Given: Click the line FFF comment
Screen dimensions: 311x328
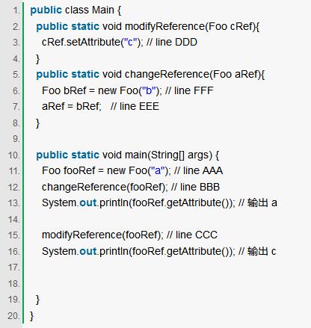Looking at the screenshot, I should click(x=189, y=90).
